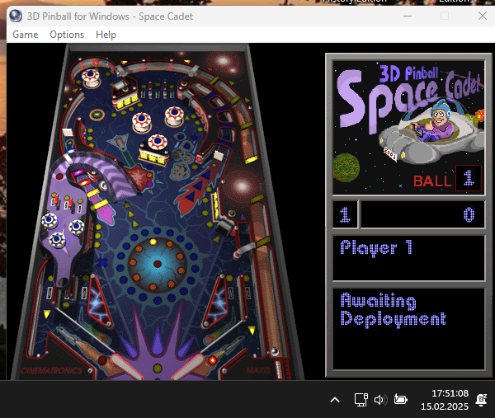Click the green reentry wormhole light
Viewport: 495px width, 418px height.
[97, 115]
